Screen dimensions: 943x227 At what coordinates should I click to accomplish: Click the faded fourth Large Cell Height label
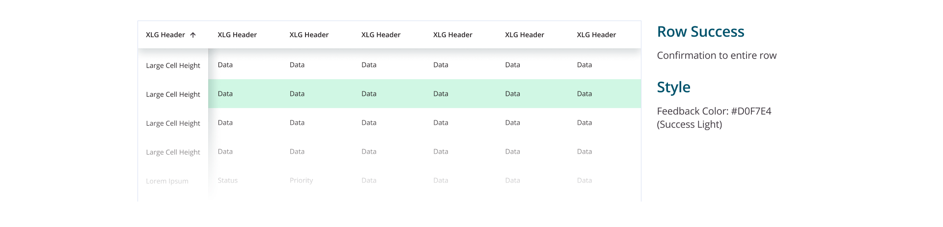click(x=173, y=152)
